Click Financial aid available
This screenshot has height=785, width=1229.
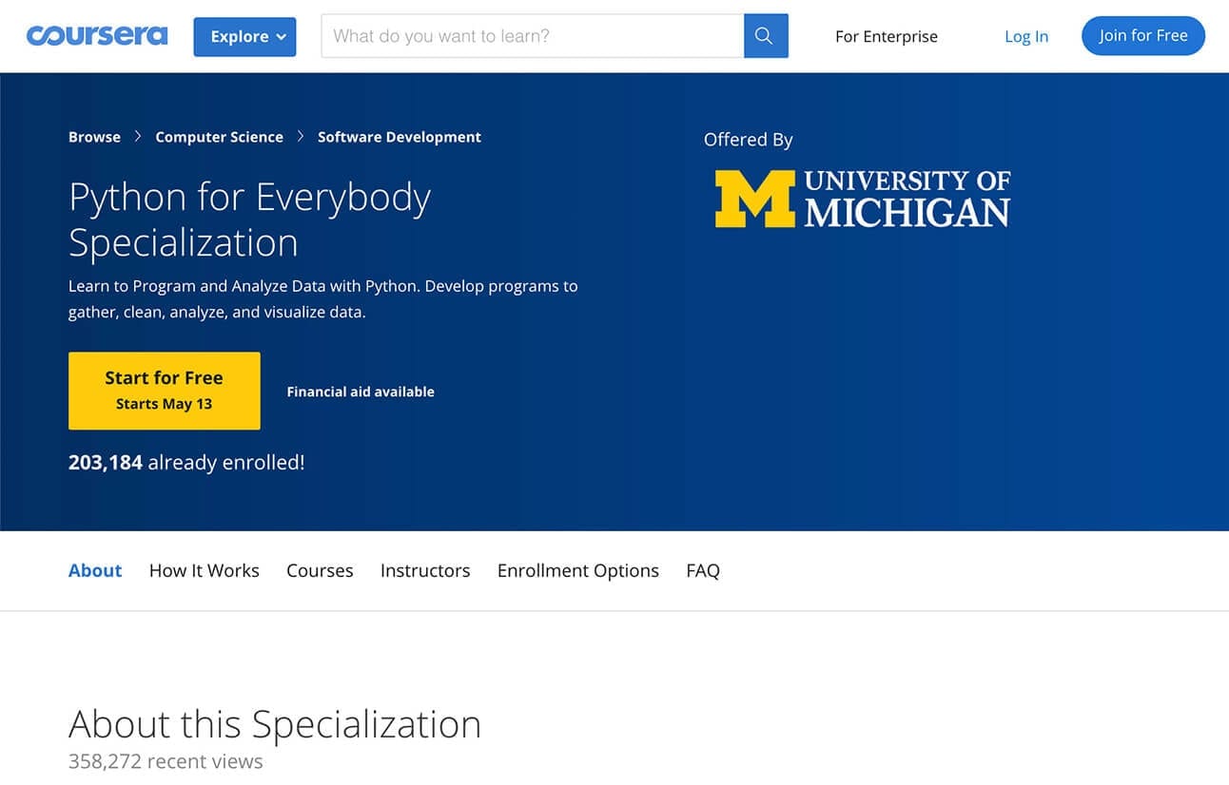coord(361,392)
